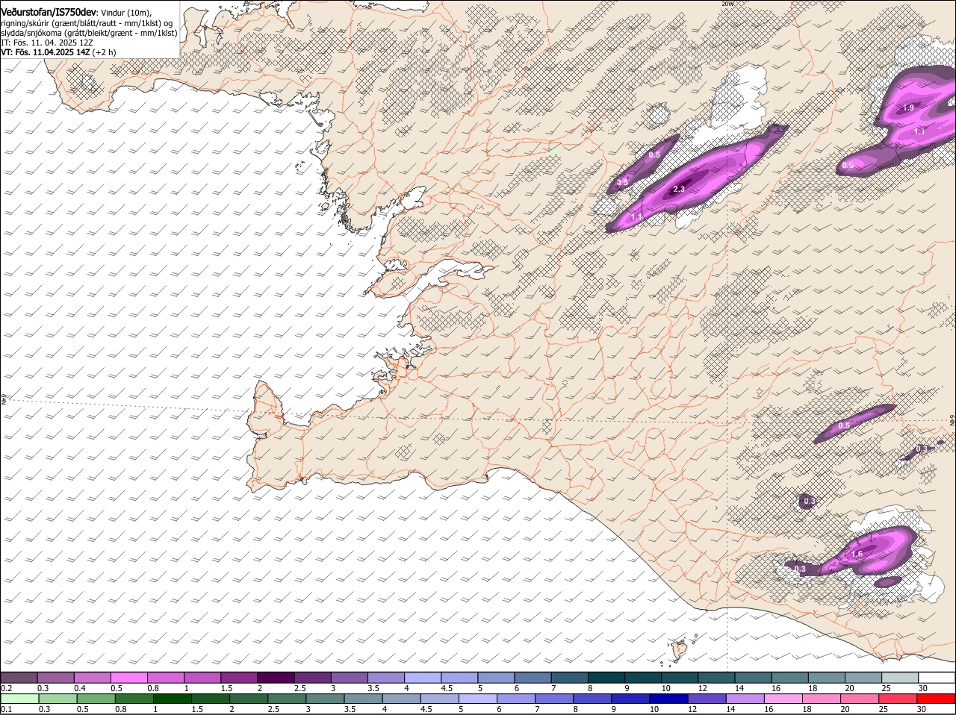This screenshot has width=956, height=715.
Task: Pick the light lavender 4 swatch, upper legend
Action: click(423, 677)
